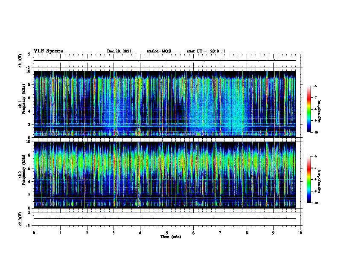The width and height of the screenshot is (338, 261).
Task: Click the 'VLF Spectra' title text
Action: [48, 51]
